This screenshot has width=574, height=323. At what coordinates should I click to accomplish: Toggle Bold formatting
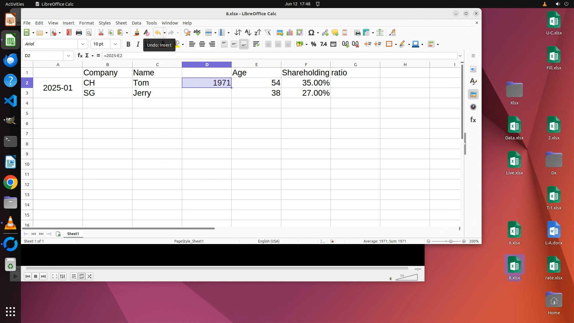pos(128,44)
